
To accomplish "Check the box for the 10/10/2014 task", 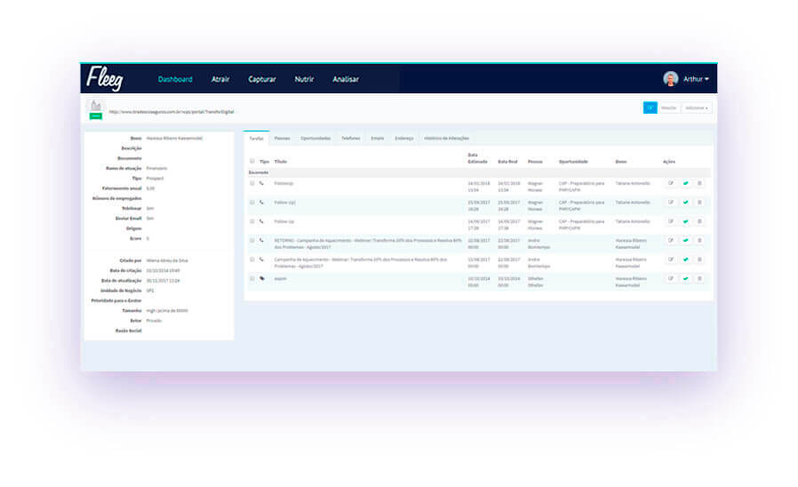I will coord(251,279).
